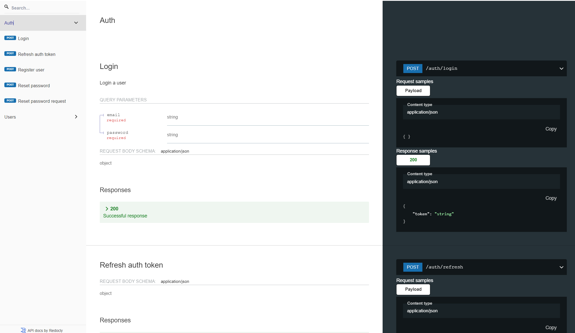Collapse the Auth sidebar group chevron
This screenshot has height=333, width=575.
tap(76, 23)
